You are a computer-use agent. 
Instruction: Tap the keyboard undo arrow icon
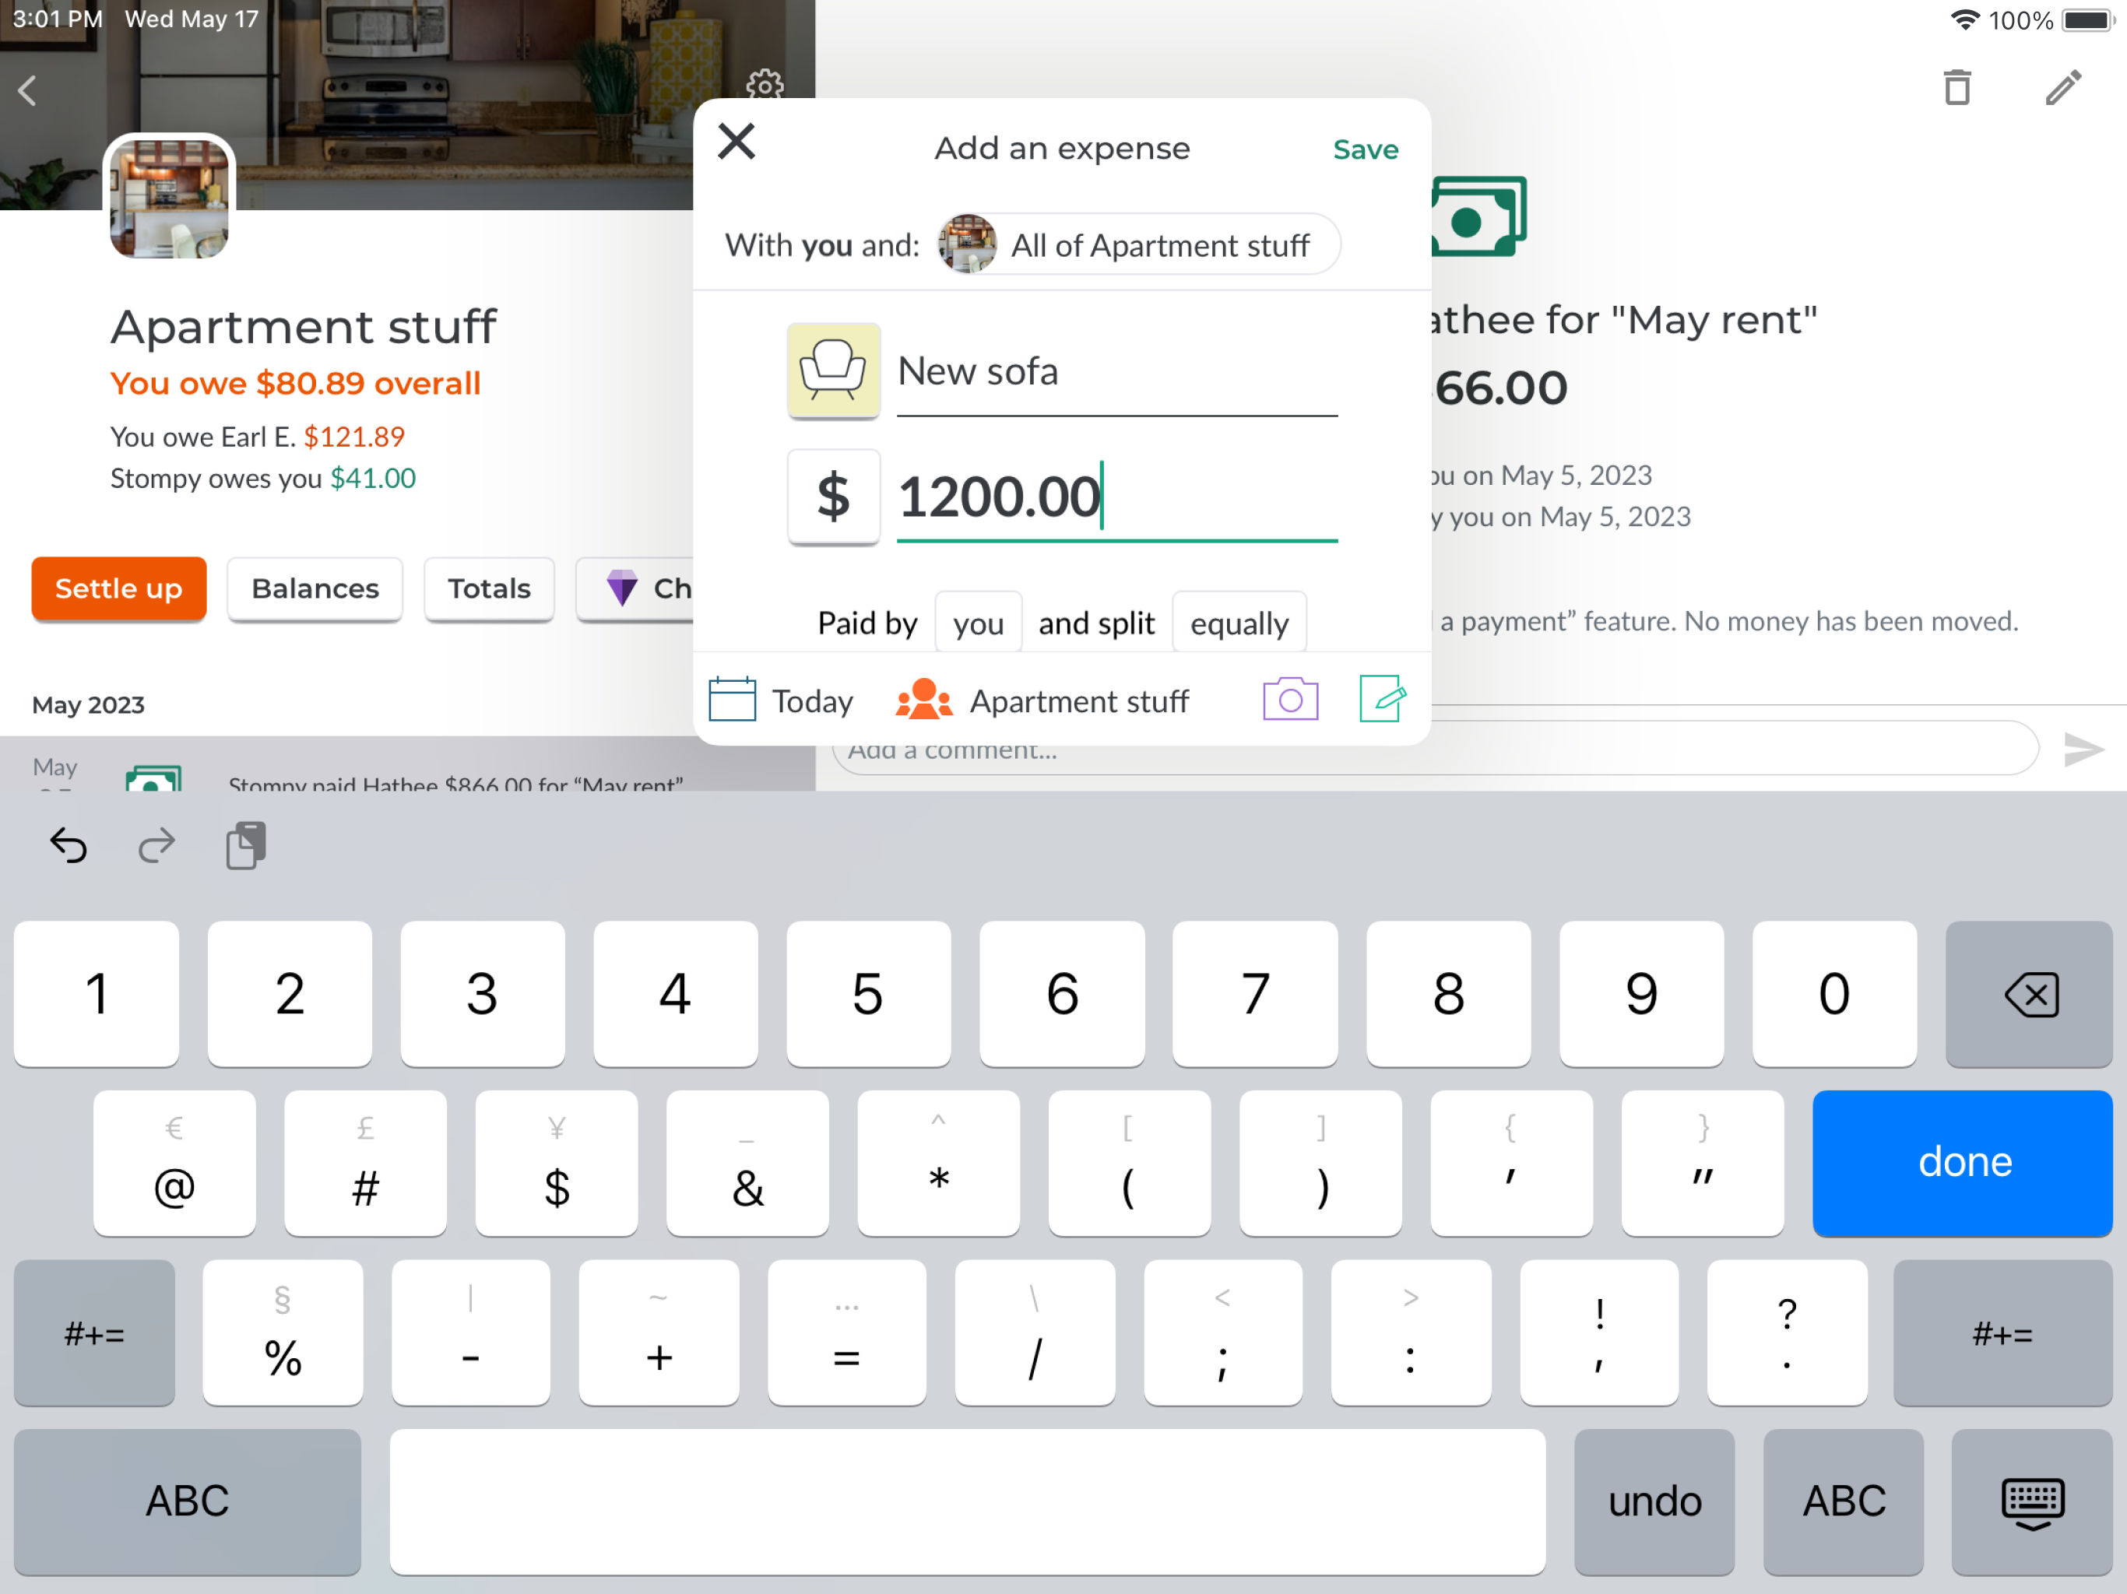[x=69, y=845]
